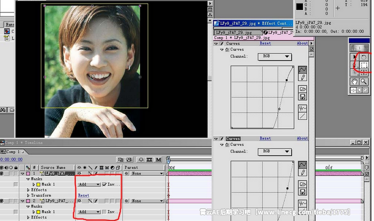
Task: Select the Rotation tool in toolbox
Action: (364, 57)
